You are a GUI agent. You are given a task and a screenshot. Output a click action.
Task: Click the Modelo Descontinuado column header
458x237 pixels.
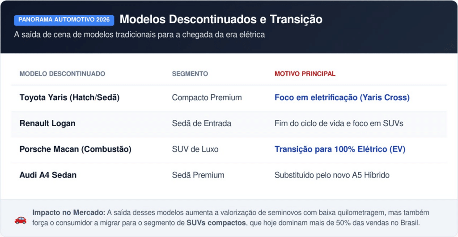point(62,74)
